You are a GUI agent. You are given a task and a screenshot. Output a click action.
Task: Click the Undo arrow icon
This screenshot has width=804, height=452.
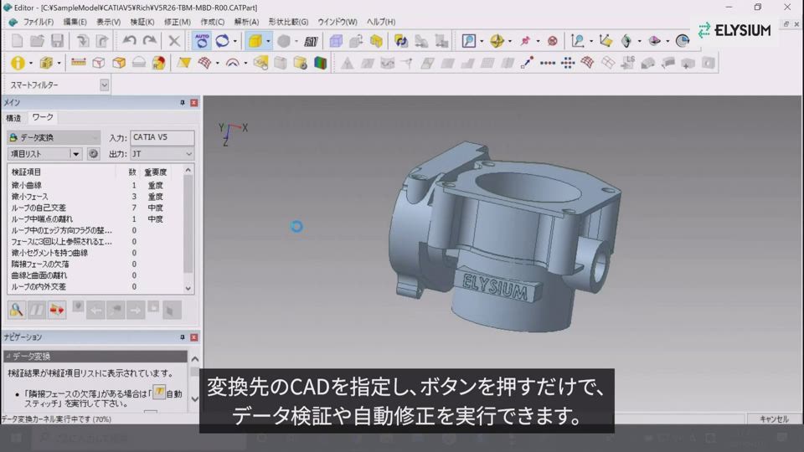point(129,40)
